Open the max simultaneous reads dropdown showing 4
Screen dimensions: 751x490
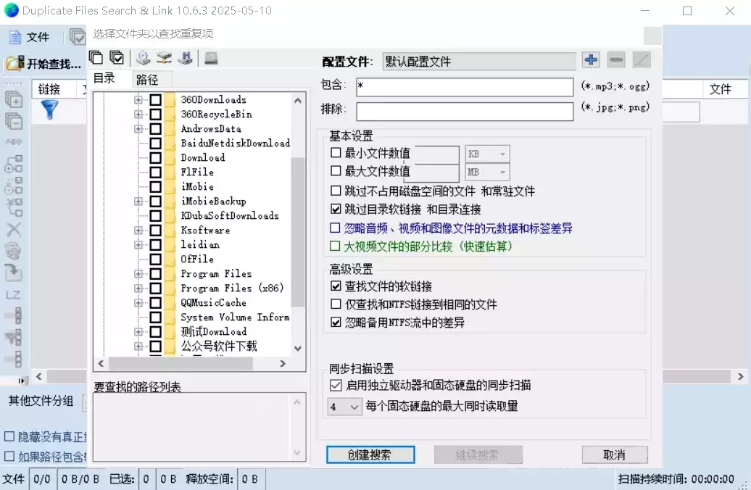point(344,407)
